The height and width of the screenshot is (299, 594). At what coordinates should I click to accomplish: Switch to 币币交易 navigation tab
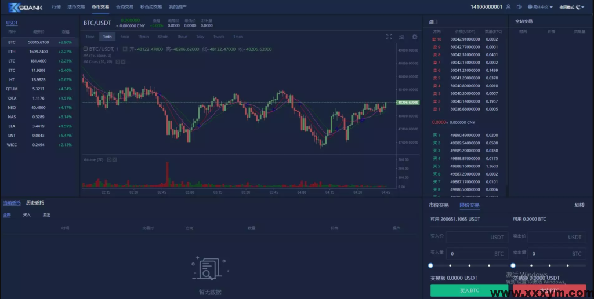100,7
